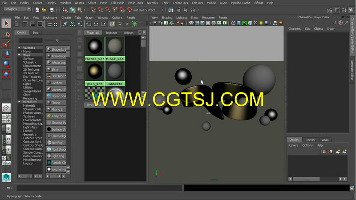The height and width of the screenshot is (200, 356).
Task: Toggle the viewport grid display
Action: coord(191,23)
